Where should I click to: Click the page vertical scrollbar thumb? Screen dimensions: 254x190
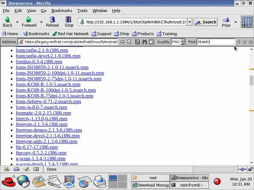pyautogui.click(x=251, y=80)
